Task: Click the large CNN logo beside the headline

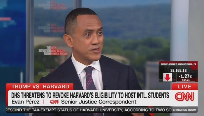Action: pos(184,97)
